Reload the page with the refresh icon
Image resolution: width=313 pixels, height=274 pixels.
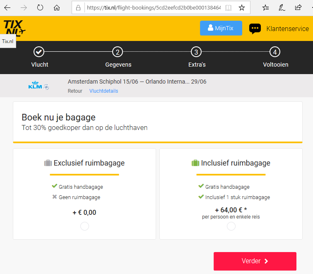(40, 8)
